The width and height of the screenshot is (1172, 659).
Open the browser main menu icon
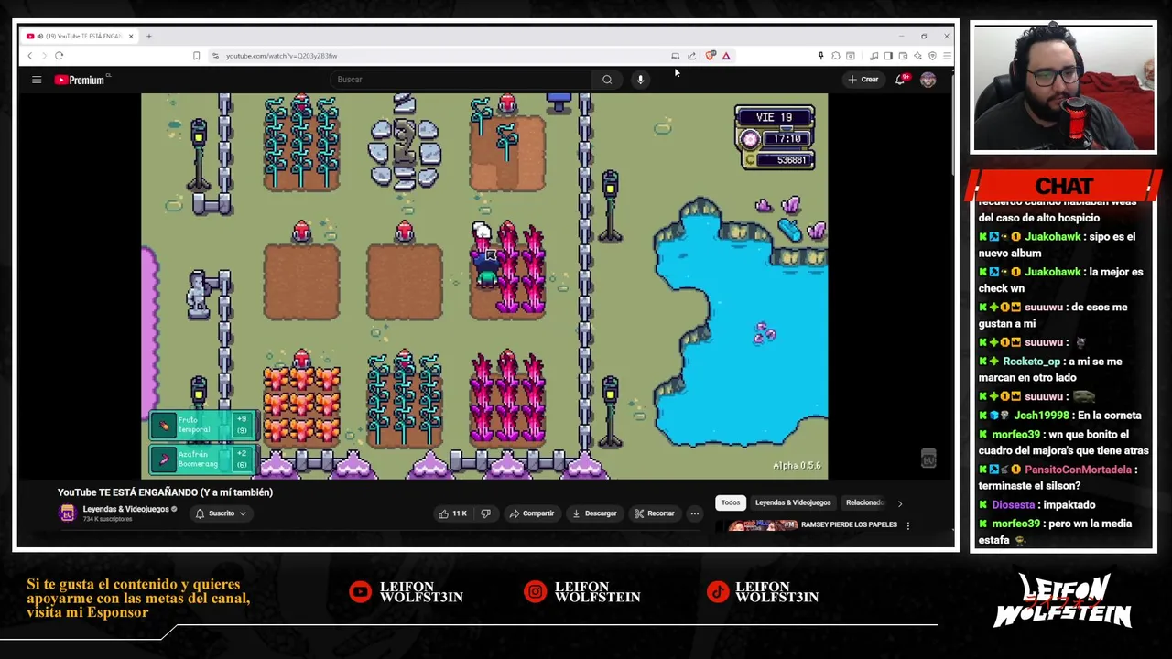click(x=947, y=56)
